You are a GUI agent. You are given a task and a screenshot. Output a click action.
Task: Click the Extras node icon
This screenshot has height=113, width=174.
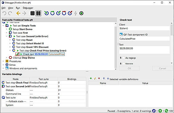click(7, 65)
